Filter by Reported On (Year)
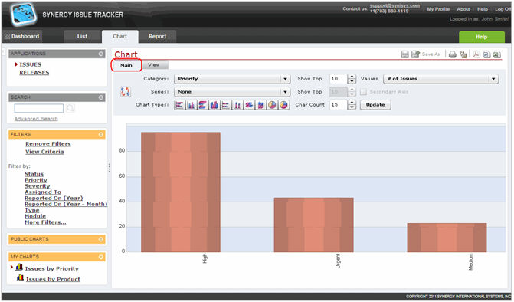 pos(54,198)
